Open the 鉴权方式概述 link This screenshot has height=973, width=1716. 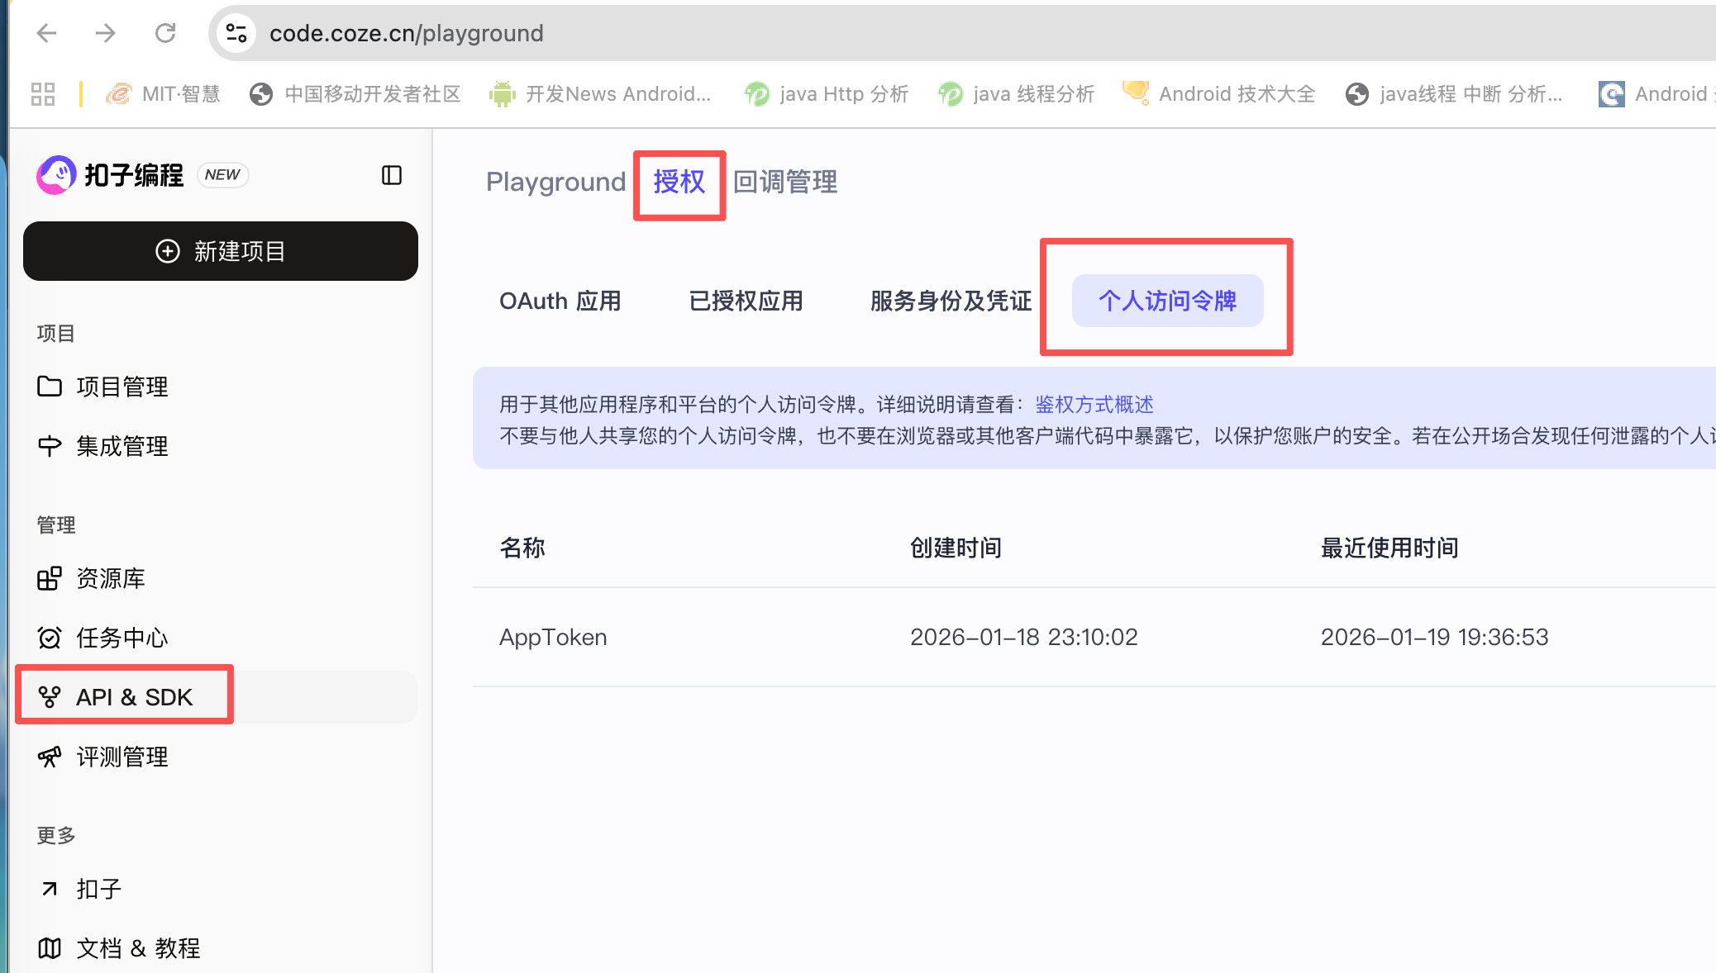tap(1095, 404)
